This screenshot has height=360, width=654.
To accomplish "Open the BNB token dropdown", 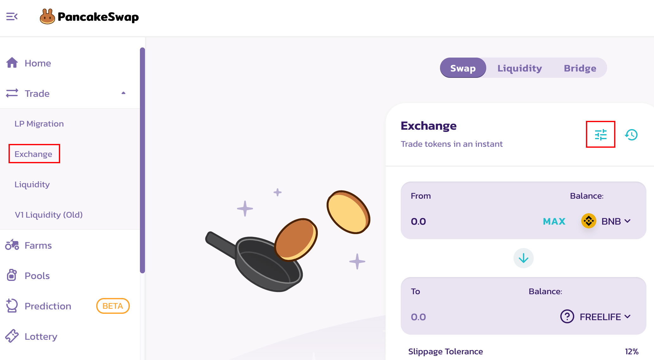I will pos(606,221).
